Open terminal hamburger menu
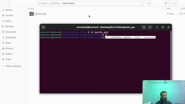This screenshot has height=104, width=185. click(150, 27)
